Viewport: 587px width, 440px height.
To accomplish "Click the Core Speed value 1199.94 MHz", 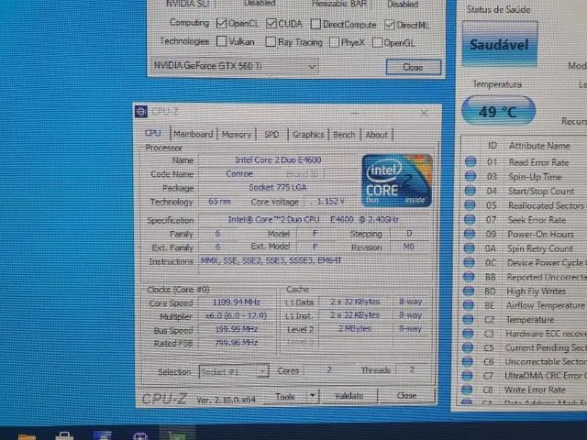I will pyautogui.click(x=237, y=302).
